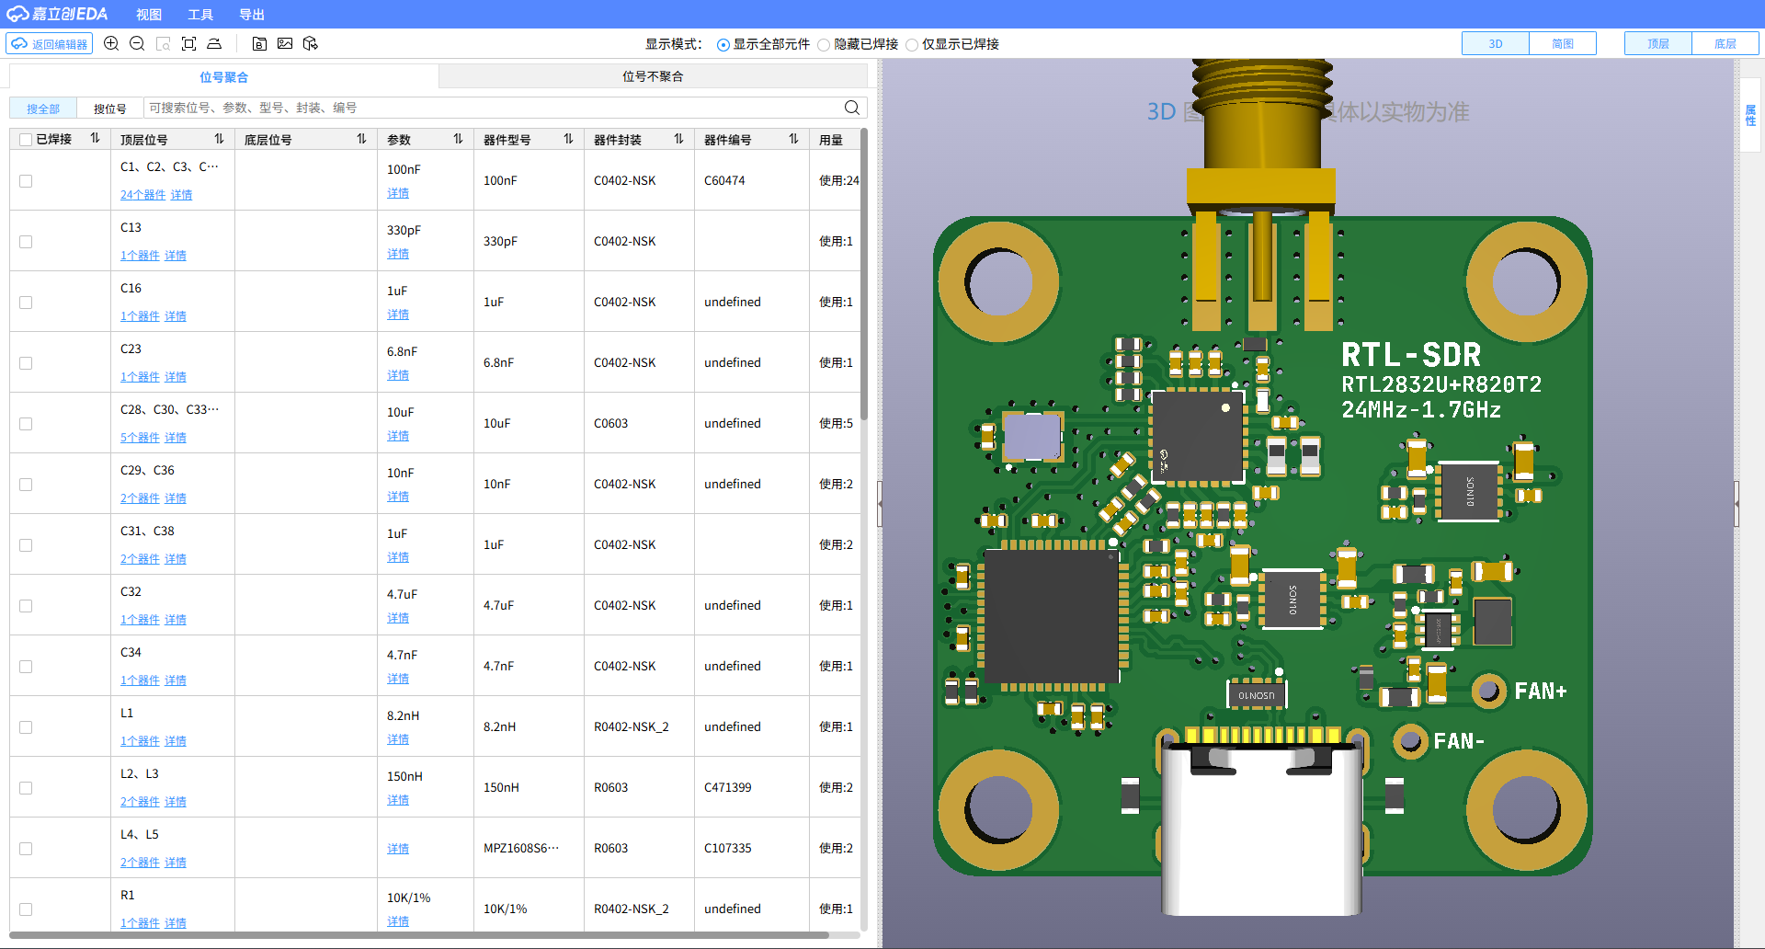Screen dimensions: 1765x949
Task: Show the 顶层 board side
Action: [1658, 43]
